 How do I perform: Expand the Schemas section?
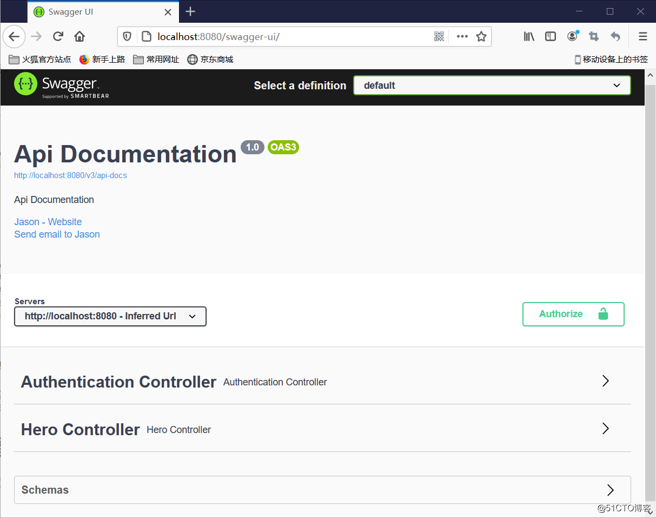coord(322,490)
